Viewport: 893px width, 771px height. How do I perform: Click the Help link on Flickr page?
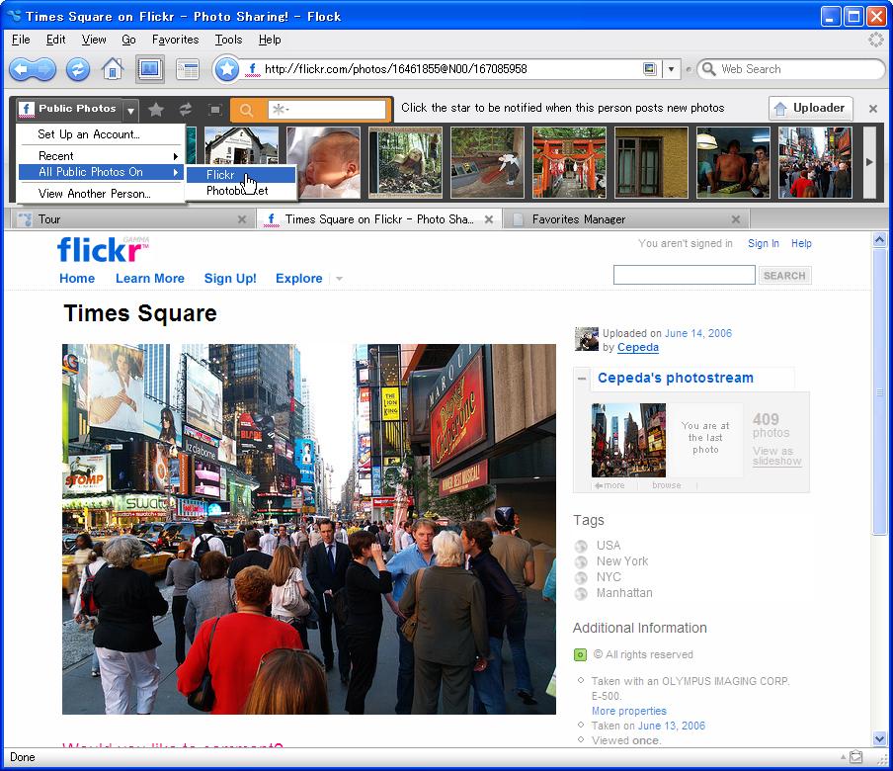(801, 243)
